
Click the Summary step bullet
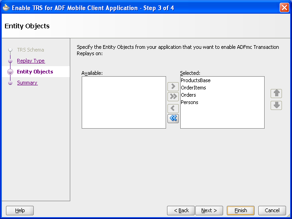[10, 83]
